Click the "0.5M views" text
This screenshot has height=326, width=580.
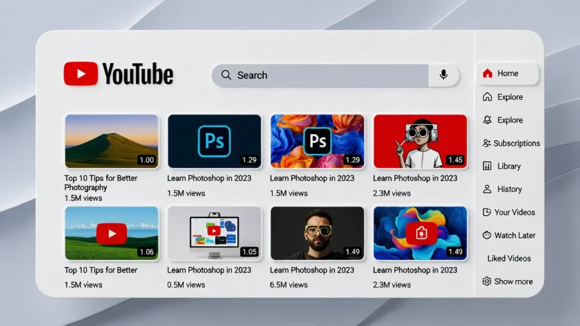186,285
